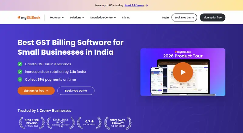Go to the Pricing page
Screen dimensions: 243x133
(126, 18)
